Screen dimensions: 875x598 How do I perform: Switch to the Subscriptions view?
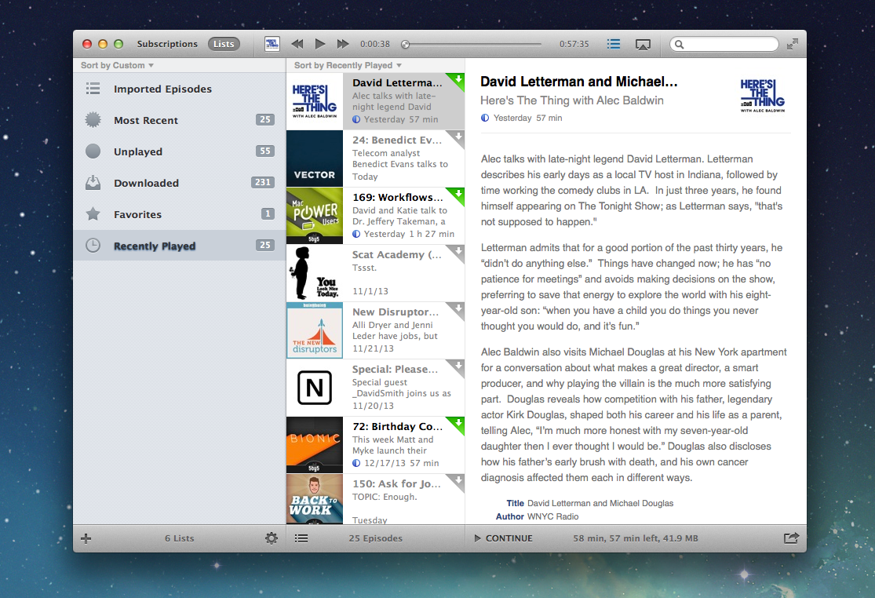[167, 44]
